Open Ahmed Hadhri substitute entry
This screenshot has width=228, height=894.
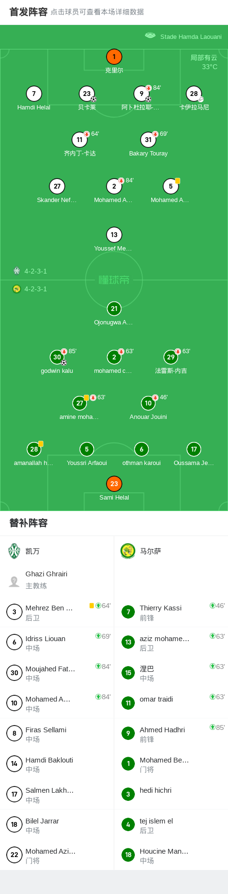[171, 734]
